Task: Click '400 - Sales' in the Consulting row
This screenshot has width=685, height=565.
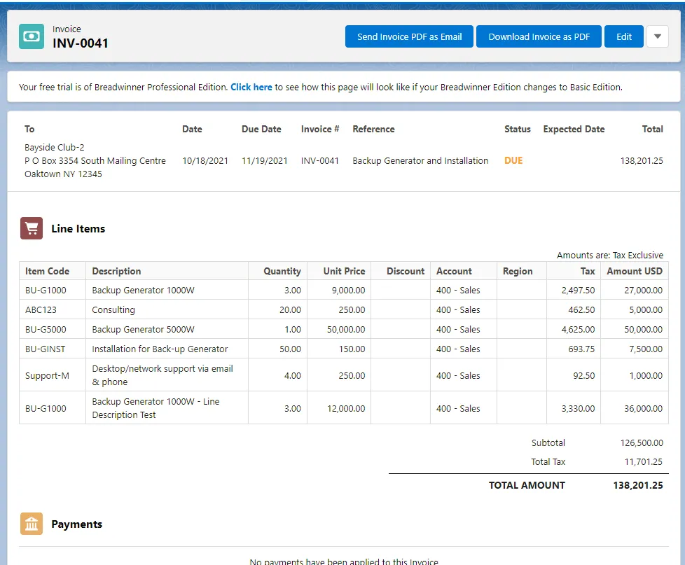Action: click(x=458, y=310)
